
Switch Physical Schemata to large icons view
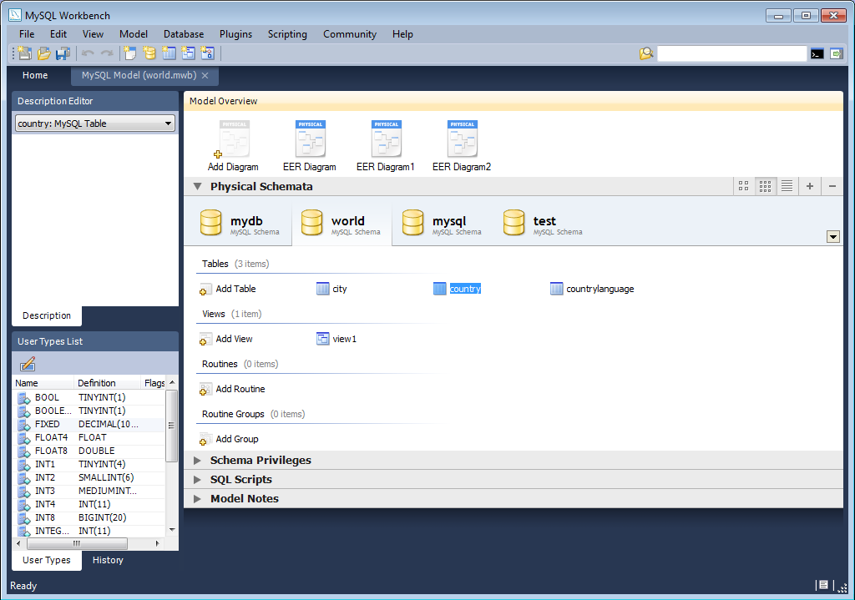click(x=743, y=186)
